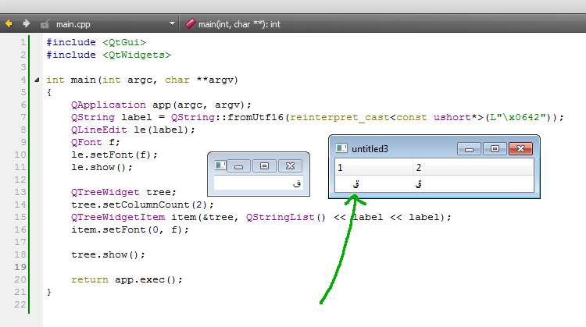Close the small line edit window

point(290,165)
